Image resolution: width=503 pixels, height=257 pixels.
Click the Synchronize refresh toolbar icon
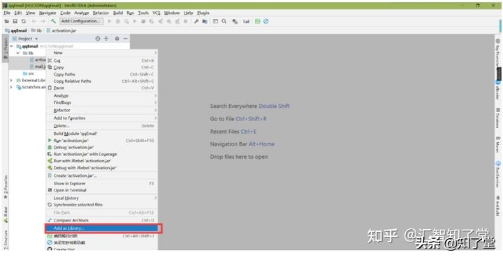tap(24, 22)
